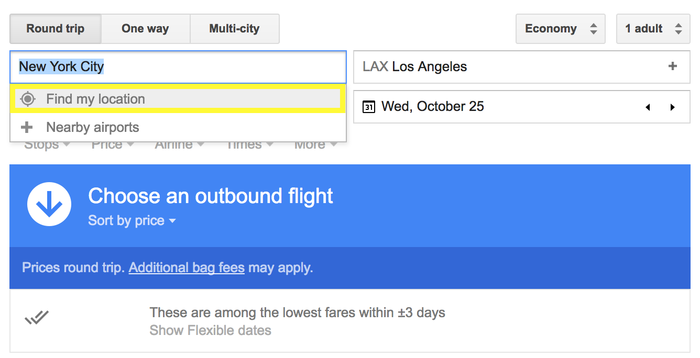Click the Find my location crosshair icon
The height and width of the screenshot is (358, 700).
(x=27, y=98)
